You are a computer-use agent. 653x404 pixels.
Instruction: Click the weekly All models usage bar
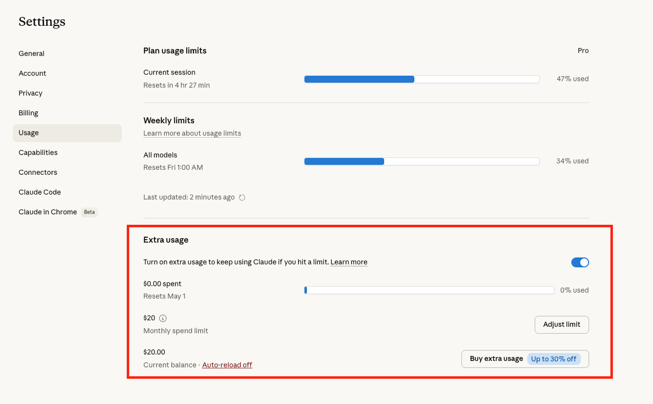tap(421, 161)
